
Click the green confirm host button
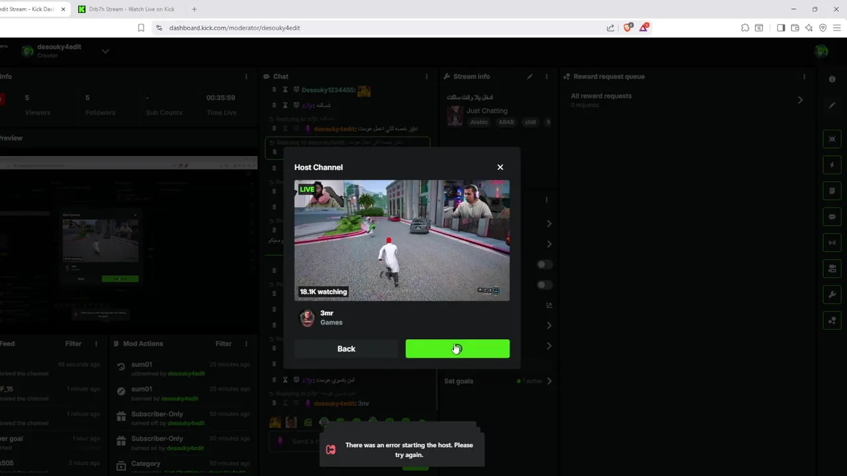(457, 349)
